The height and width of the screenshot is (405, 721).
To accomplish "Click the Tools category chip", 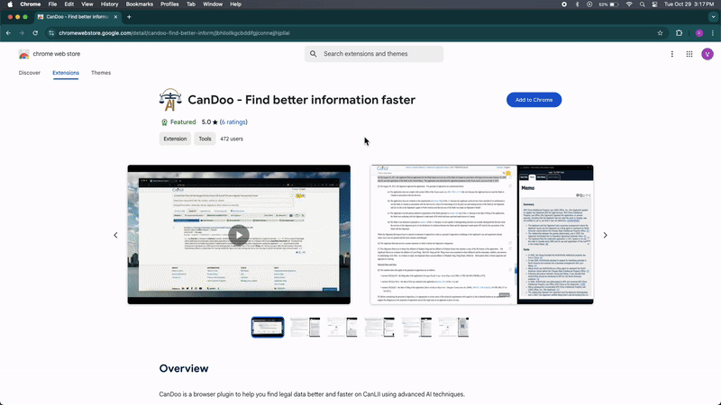I will 205,139.
